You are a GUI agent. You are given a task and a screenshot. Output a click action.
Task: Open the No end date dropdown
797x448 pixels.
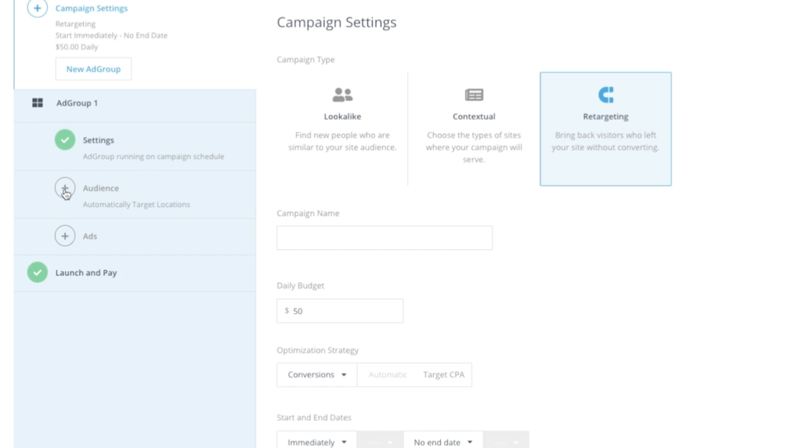(x=442, y=442)
